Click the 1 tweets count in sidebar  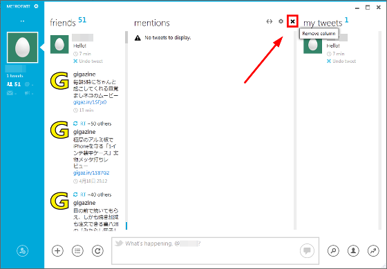coord(15,76)
